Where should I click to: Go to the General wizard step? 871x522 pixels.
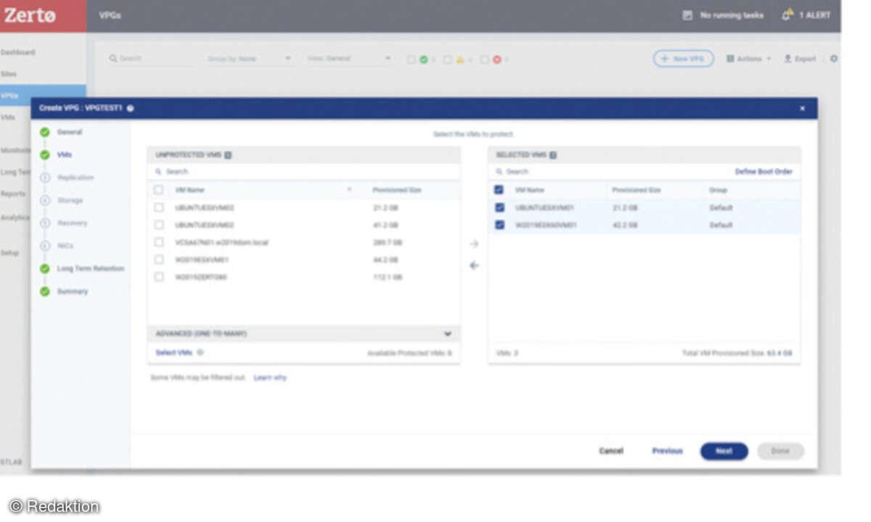pyautogui.click(x=70, y=132)
